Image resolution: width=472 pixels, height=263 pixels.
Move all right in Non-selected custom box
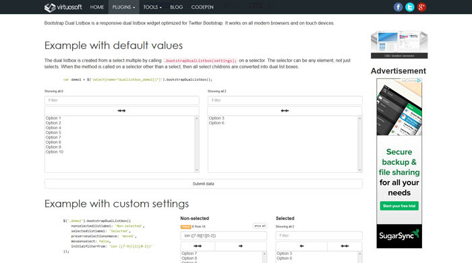tap(198, 246)
